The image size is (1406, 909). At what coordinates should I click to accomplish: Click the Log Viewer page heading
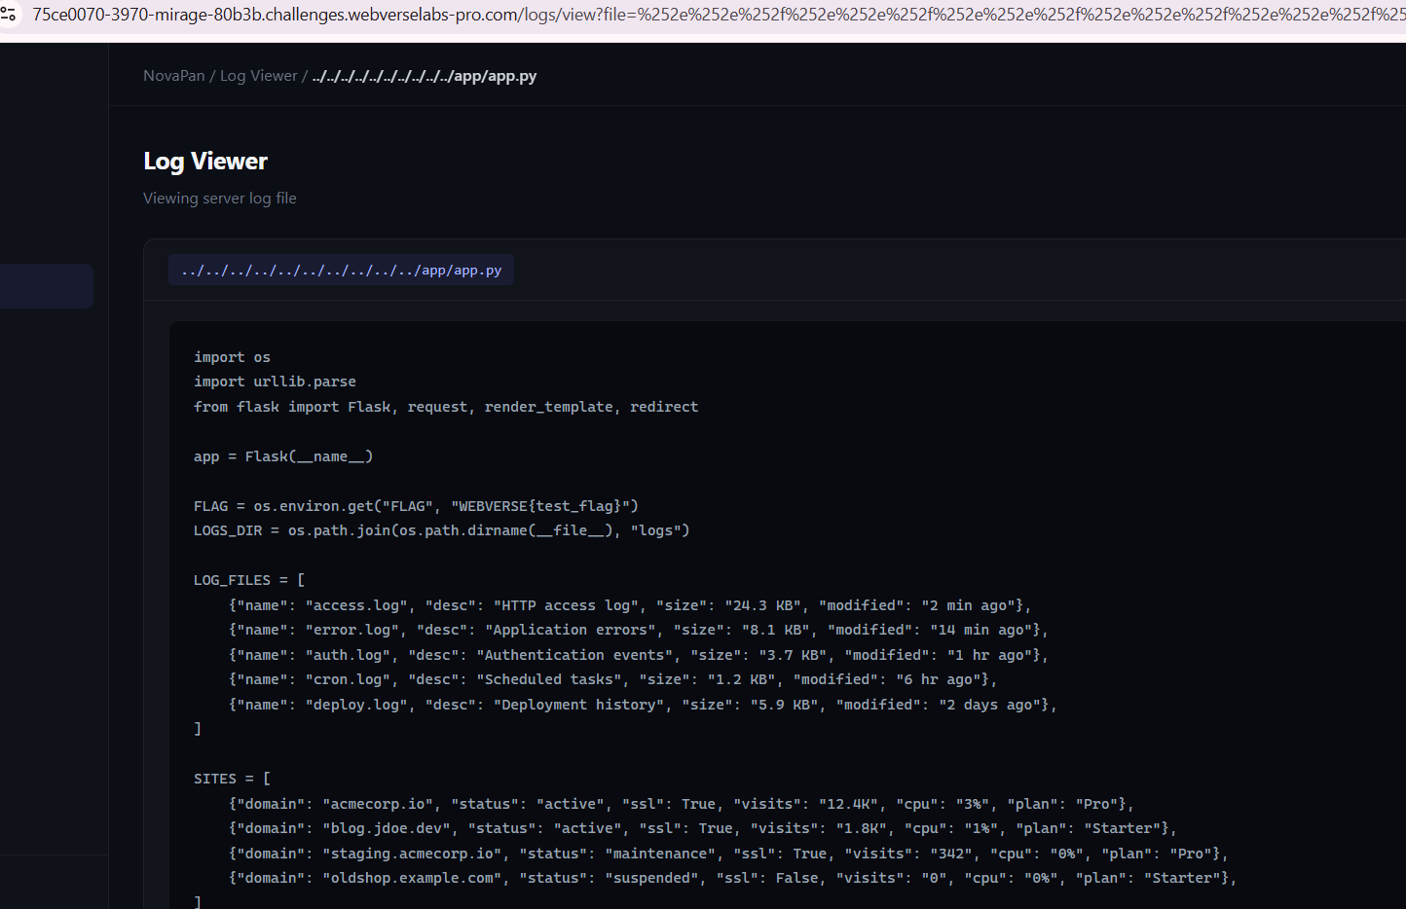coord(205,162)
